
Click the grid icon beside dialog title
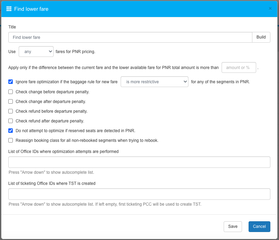[9, 9]
